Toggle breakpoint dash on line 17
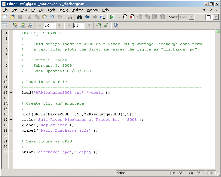The height and width of the screenshot is (177, 221). tap(11, 120)
